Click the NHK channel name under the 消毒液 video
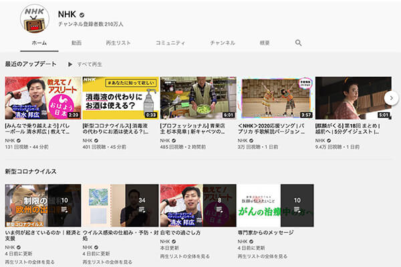This screenshot has height=267, width=401. pos(88,141)
